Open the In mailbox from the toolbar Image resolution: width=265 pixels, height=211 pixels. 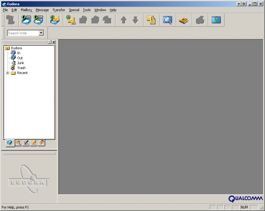[x=26, y=20]
